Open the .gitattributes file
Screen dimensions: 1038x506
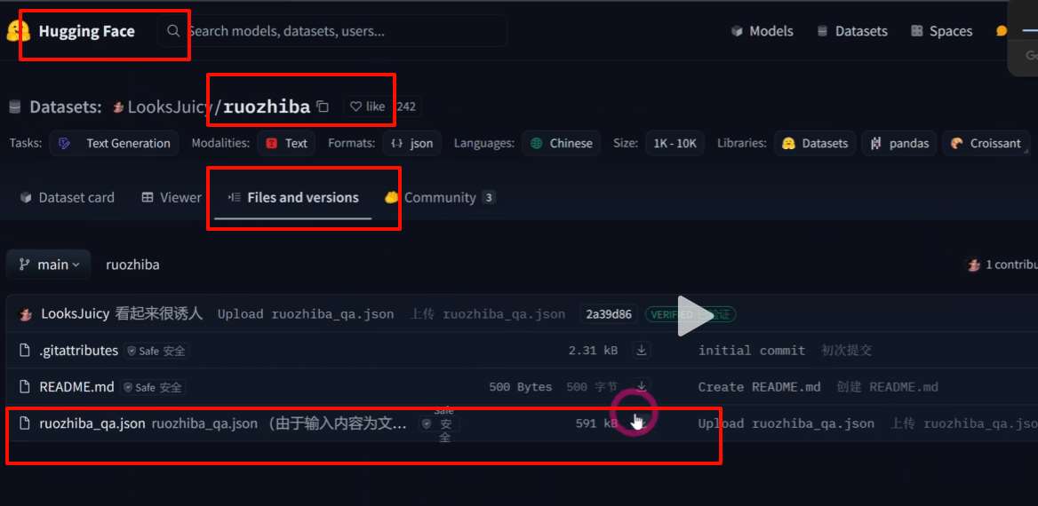(x=79, y=351)
